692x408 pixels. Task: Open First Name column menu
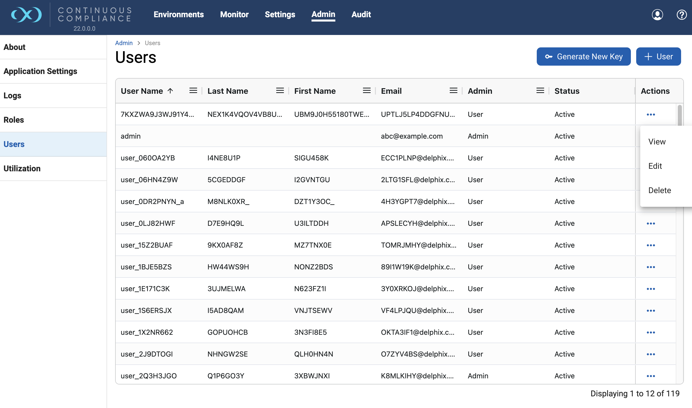[367, 91]
